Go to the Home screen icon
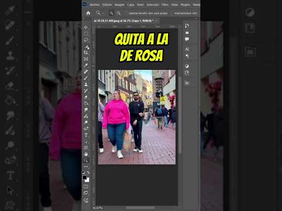The image size is (282, 211). click(x=88, y=13)
